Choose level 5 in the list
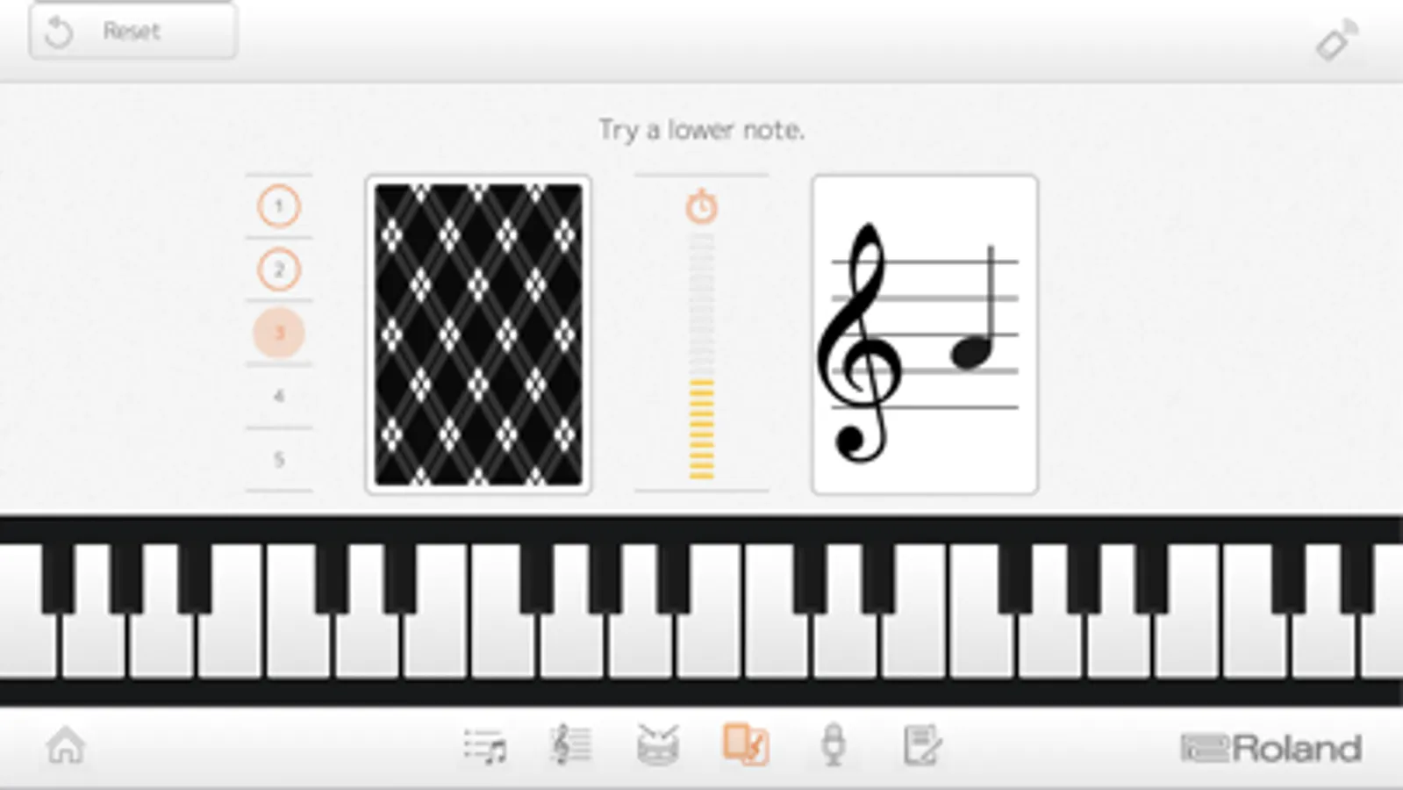1403x790 pixels. [279, 459]
